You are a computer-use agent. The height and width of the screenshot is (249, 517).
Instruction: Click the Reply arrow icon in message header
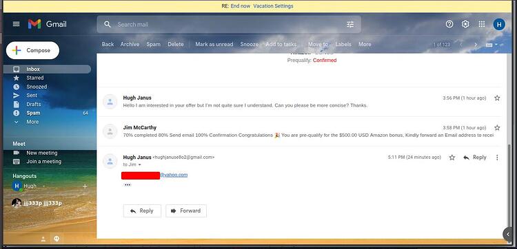click(466, 158)
